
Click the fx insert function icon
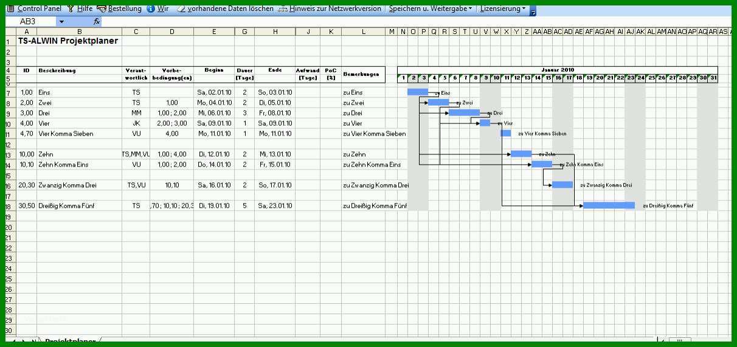click(96, 21)
